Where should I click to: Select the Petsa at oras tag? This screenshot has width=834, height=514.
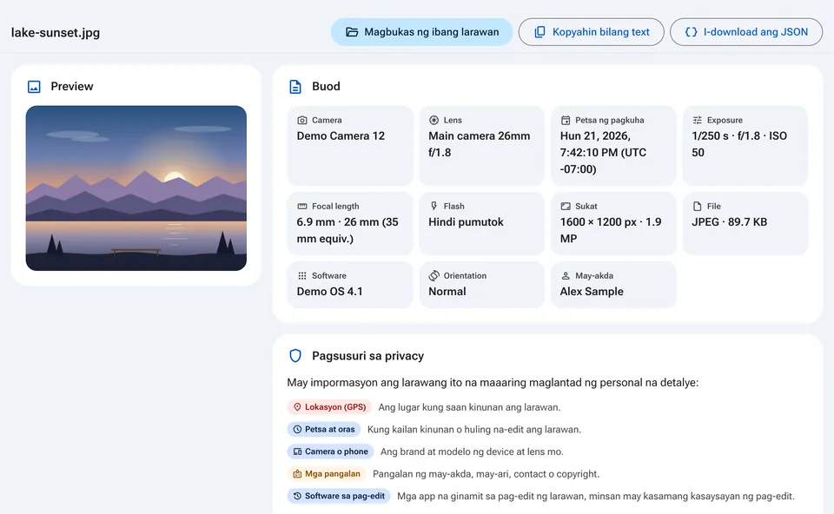click(324, 430)
